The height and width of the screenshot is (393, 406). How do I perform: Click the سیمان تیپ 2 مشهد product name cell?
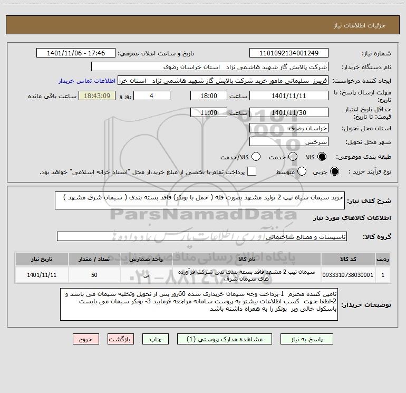tap(247, 275)
